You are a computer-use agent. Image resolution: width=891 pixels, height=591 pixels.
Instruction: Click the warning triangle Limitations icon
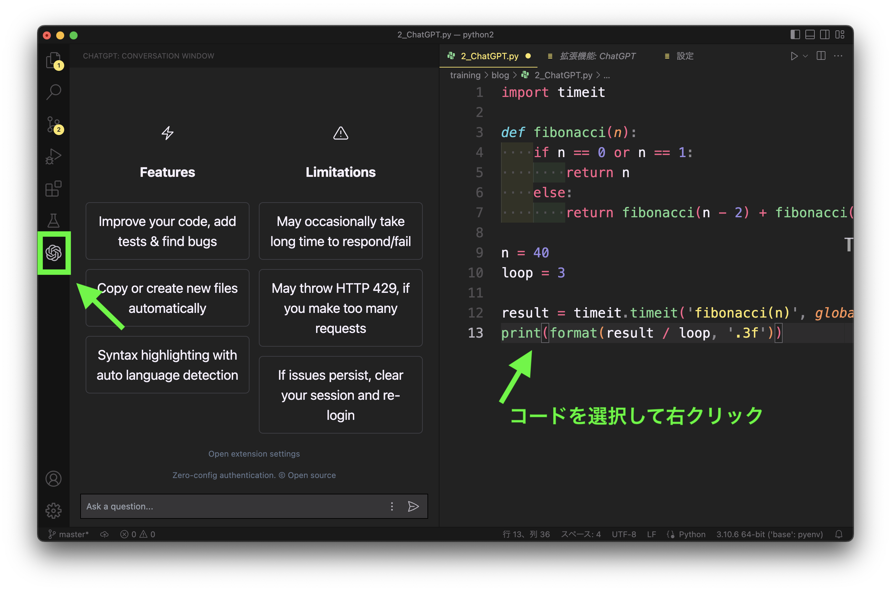click(340, 133)
